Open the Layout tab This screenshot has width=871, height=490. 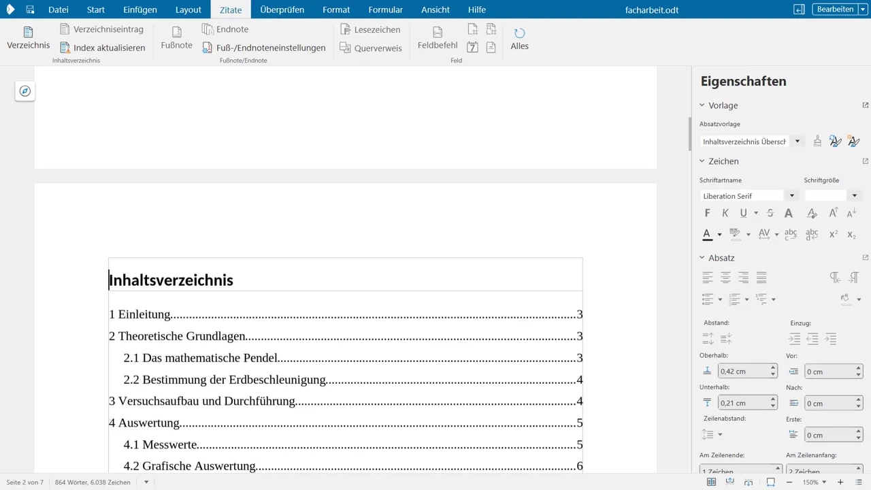point(188,10)
